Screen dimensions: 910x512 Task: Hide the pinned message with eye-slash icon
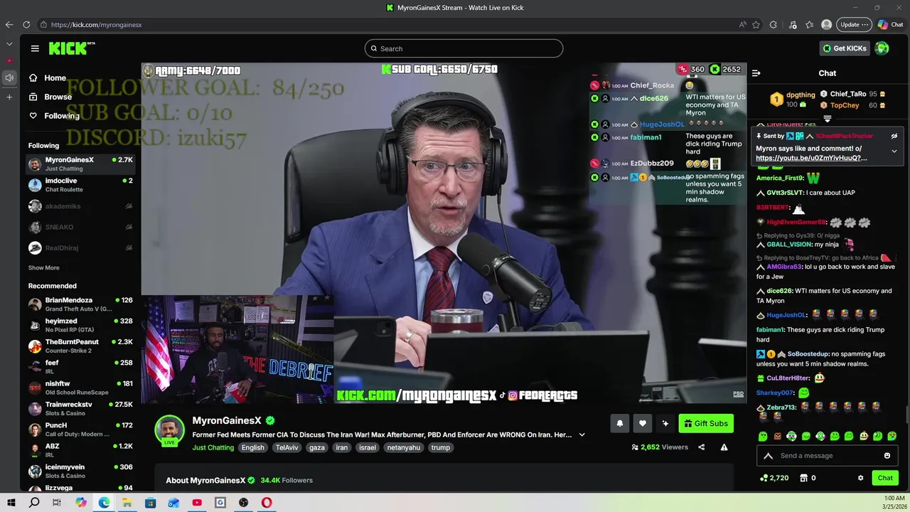(894, 136)
